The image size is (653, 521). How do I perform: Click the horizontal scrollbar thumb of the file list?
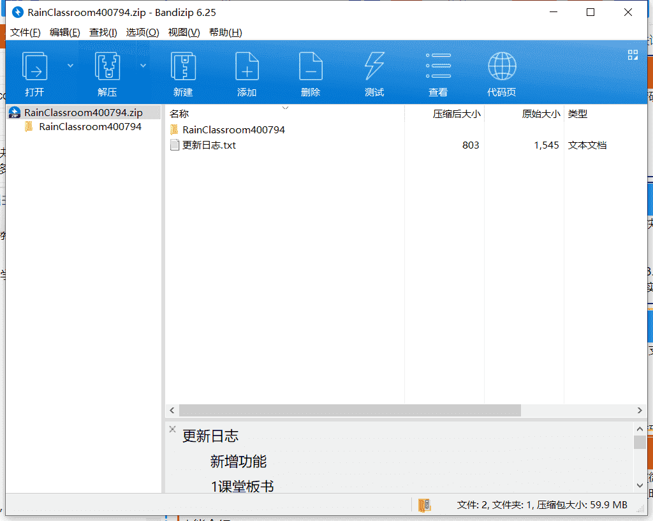pyautogui.click(x=350, y=410)
